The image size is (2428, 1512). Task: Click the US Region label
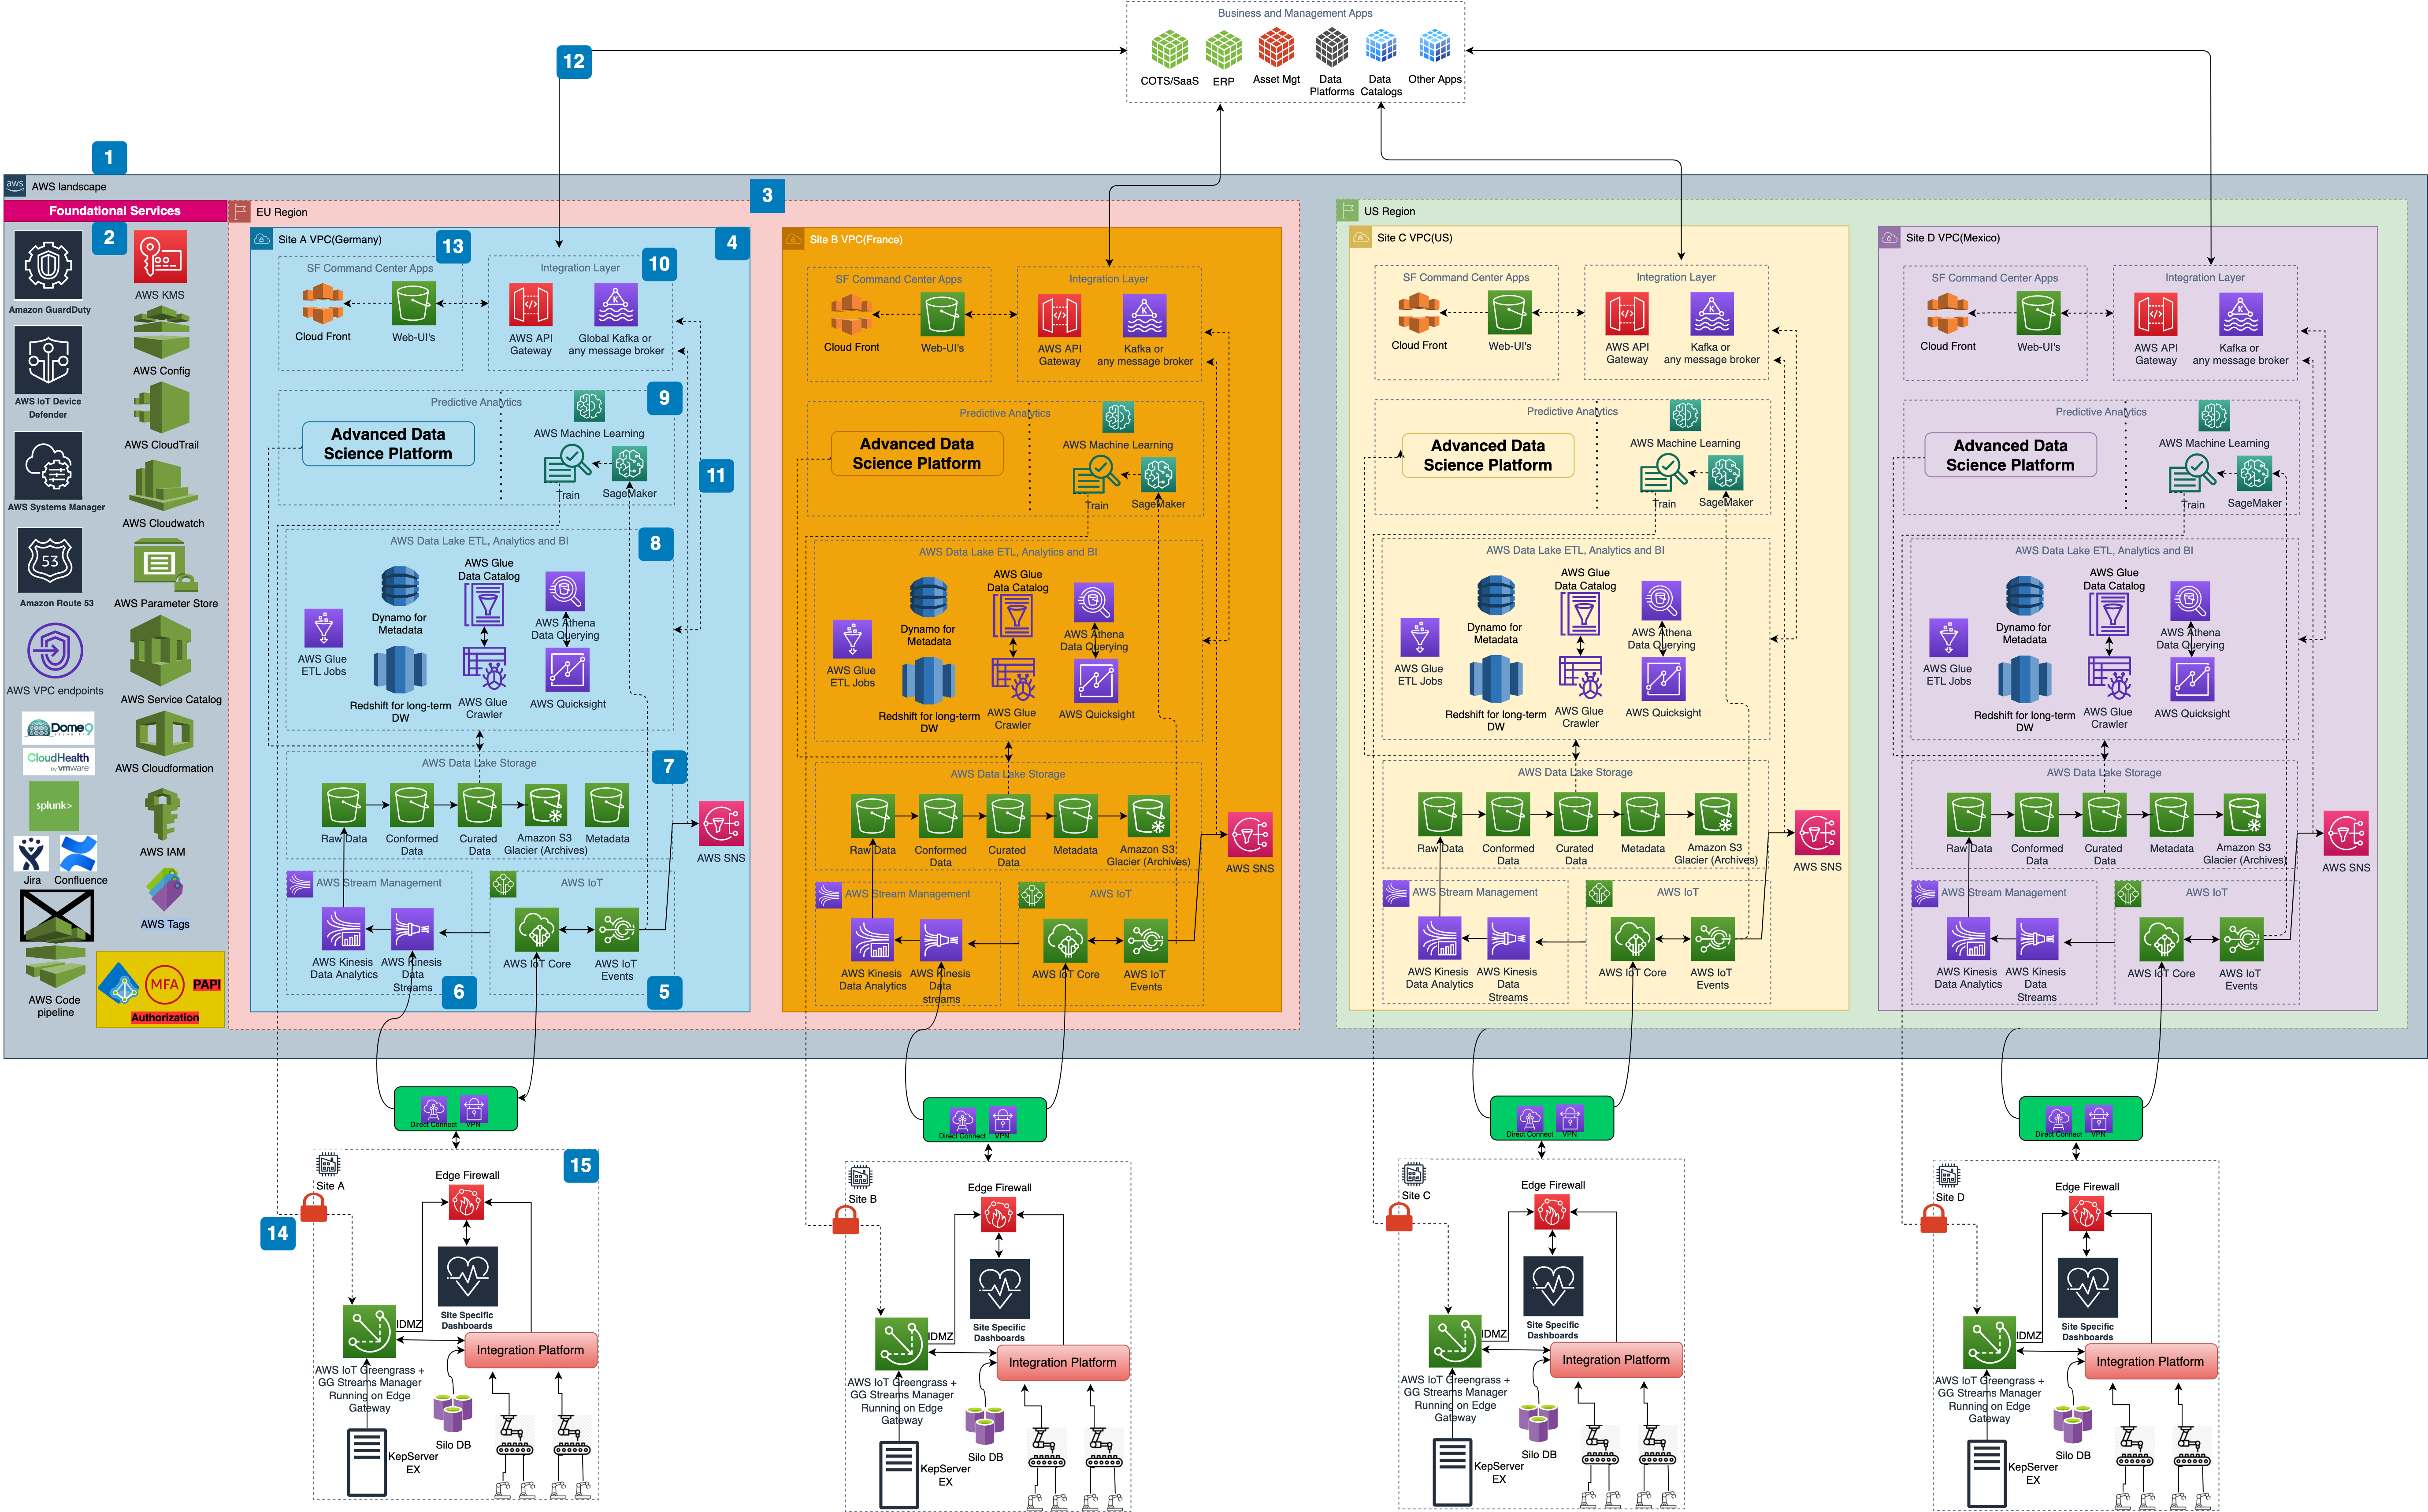(x=1389, y=211)
